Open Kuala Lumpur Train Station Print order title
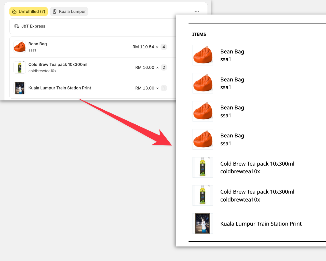The height and width of the screenshot is (261, 326). [60, 88]
